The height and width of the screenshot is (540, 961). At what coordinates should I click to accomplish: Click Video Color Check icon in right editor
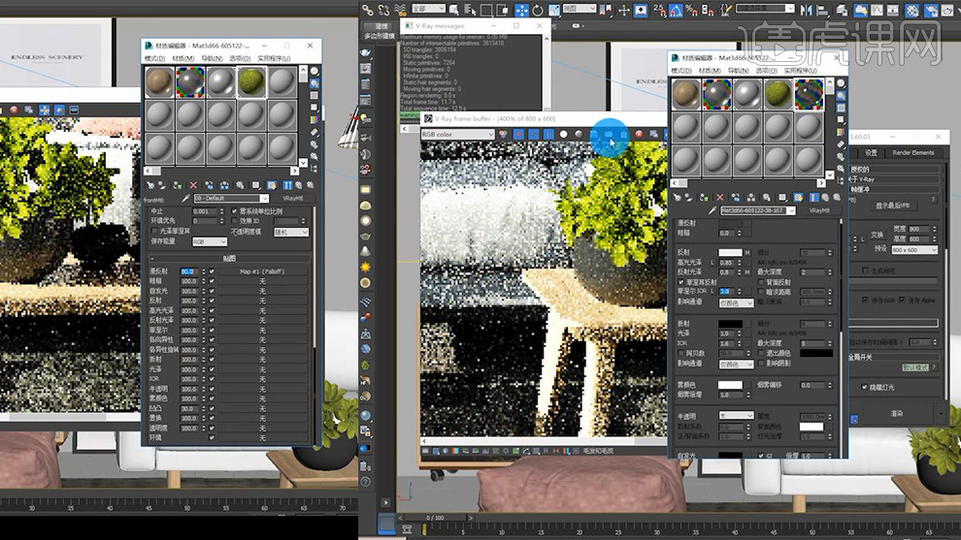tap(841, 132)
